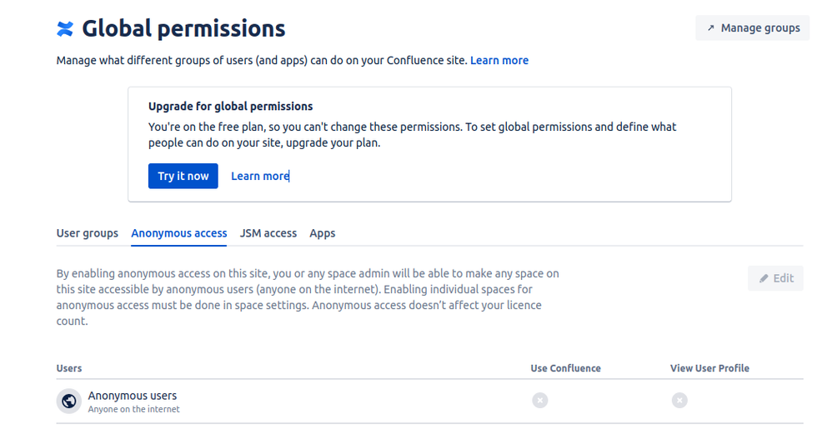Image resolution: width=832 pixels, height=444 pixels.
Task: Click the arrow icon in Manage groups
Action: [x=710, y=28]
